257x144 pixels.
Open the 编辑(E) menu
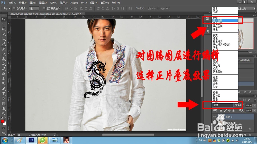click(x=23, y=3)
